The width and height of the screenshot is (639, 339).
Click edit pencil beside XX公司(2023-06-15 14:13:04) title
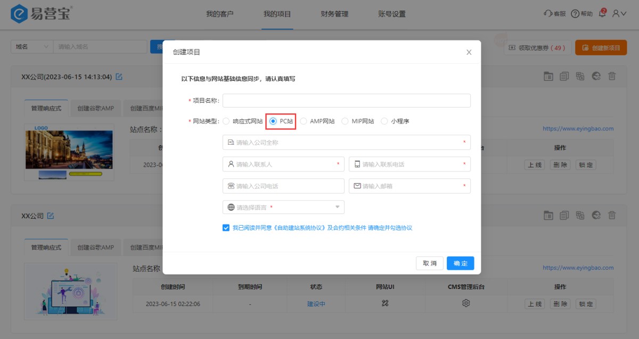pos(119,77)
